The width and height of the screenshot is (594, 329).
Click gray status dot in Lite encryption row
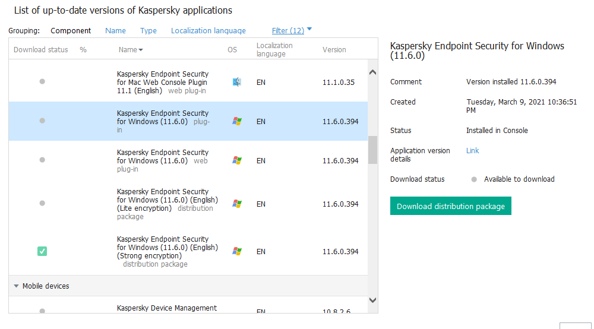tap(42, 203)
